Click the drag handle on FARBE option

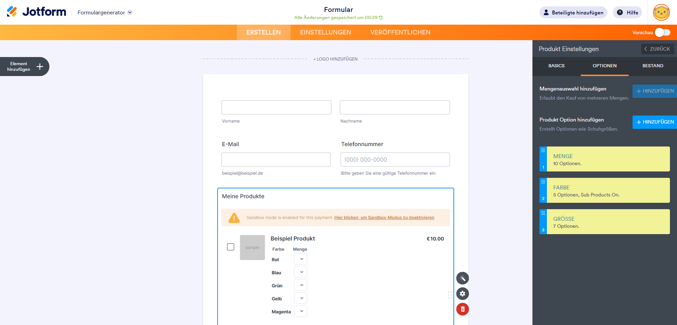[543, 182]
